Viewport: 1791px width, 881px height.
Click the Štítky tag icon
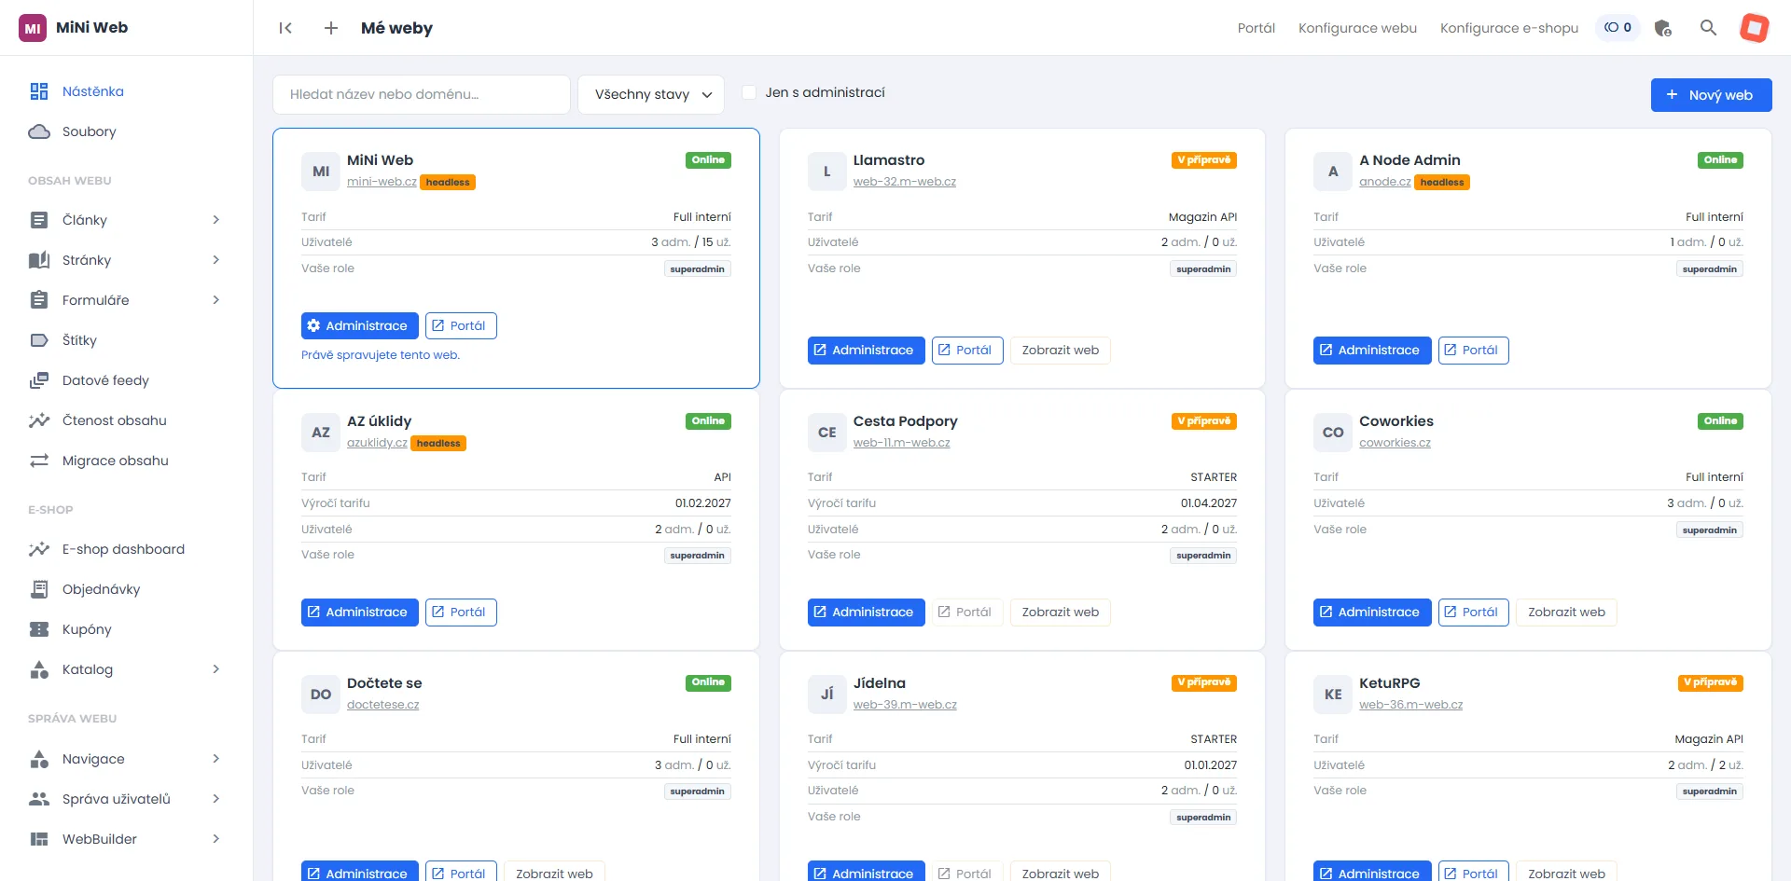[x=39, y=340]
